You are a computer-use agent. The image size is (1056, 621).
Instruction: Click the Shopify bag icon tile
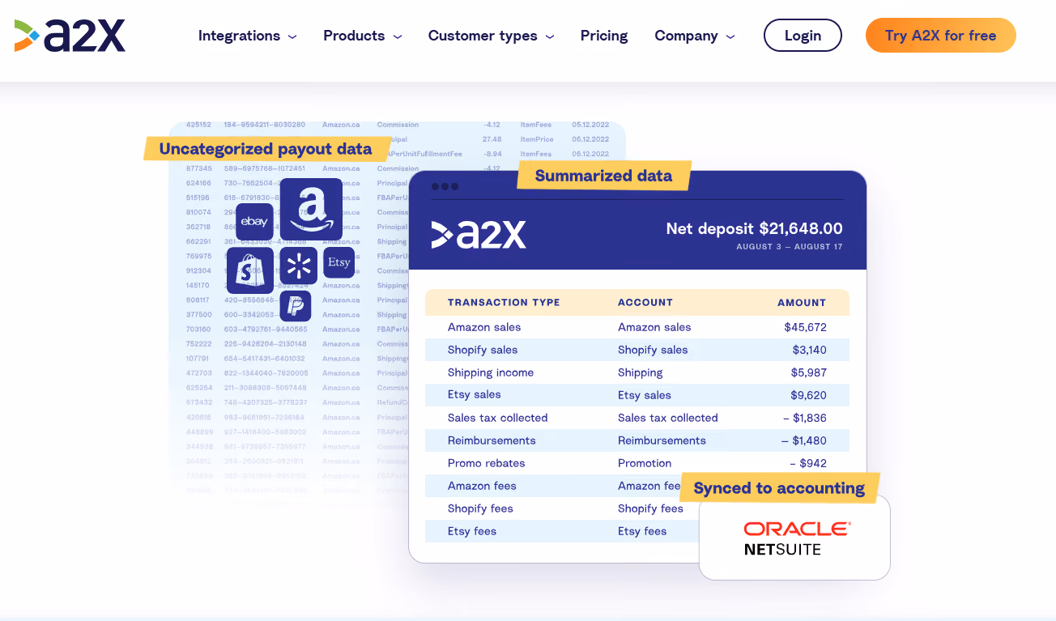pyautogui.click(x=250, y=271)
